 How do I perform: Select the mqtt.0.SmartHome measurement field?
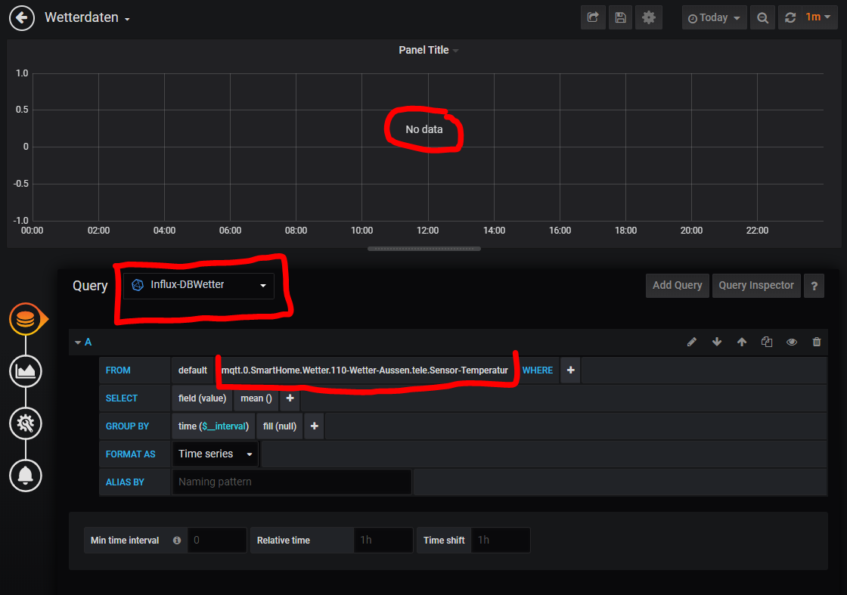click(365, 370)
